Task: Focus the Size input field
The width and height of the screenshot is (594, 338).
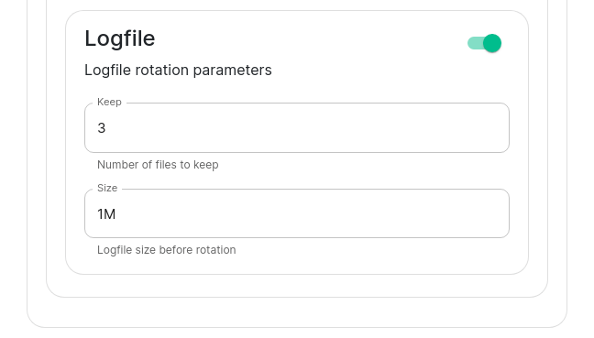Action: [x=297, y=213]
